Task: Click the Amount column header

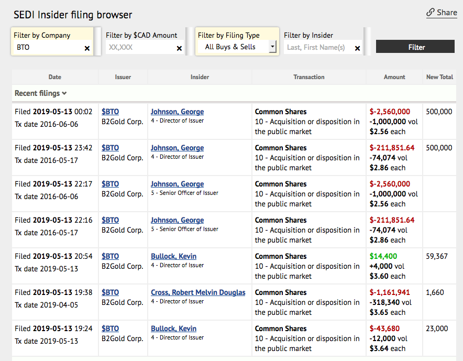Action: 394,77
